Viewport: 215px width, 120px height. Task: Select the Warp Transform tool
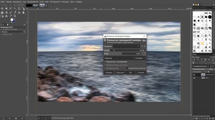(x=2, y=12)
